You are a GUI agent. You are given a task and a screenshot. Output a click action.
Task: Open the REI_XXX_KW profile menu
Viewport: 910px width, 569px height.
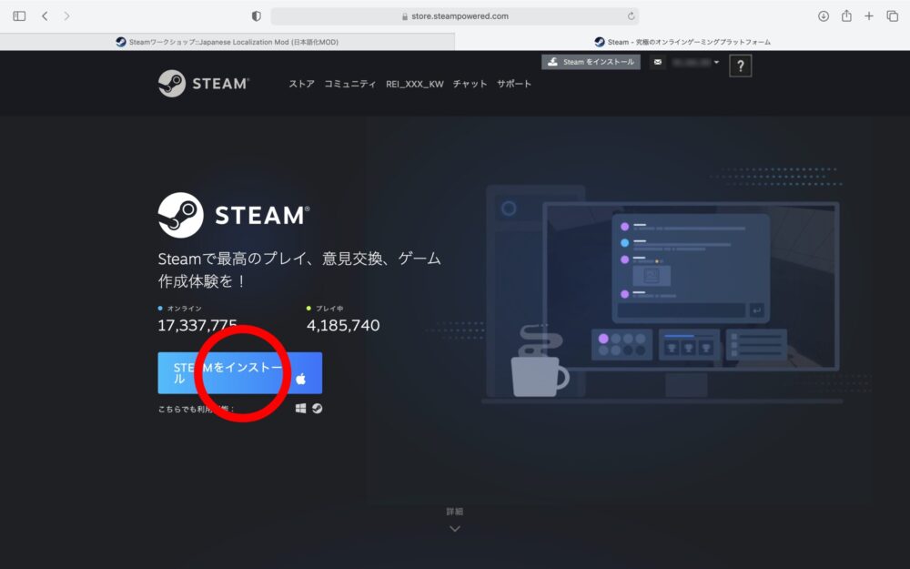(x=414, y=84)
